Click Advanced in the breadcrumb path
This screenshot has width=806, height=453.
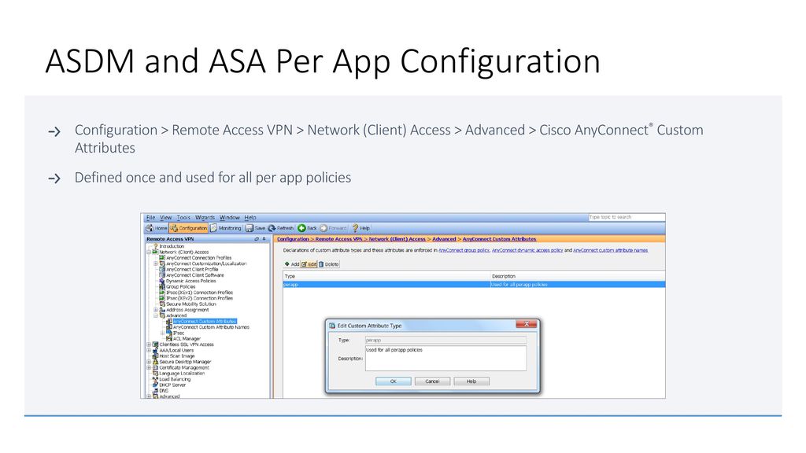(x=444, y=239)
